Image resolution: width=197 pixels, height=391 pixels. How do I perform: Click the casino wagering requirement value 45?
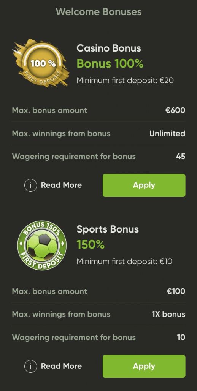coord(181,157)
